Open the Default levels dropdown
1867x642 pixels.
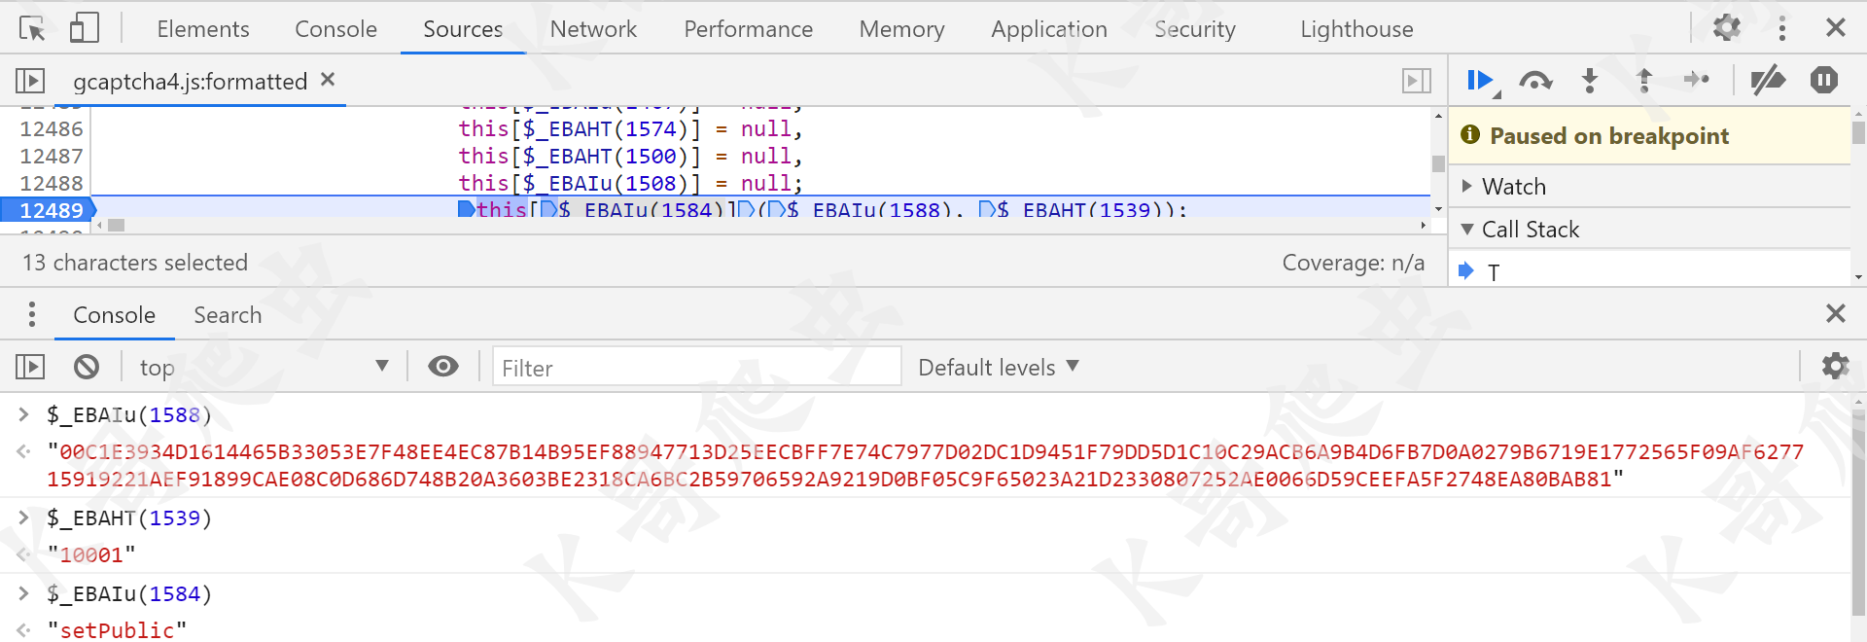999,367
